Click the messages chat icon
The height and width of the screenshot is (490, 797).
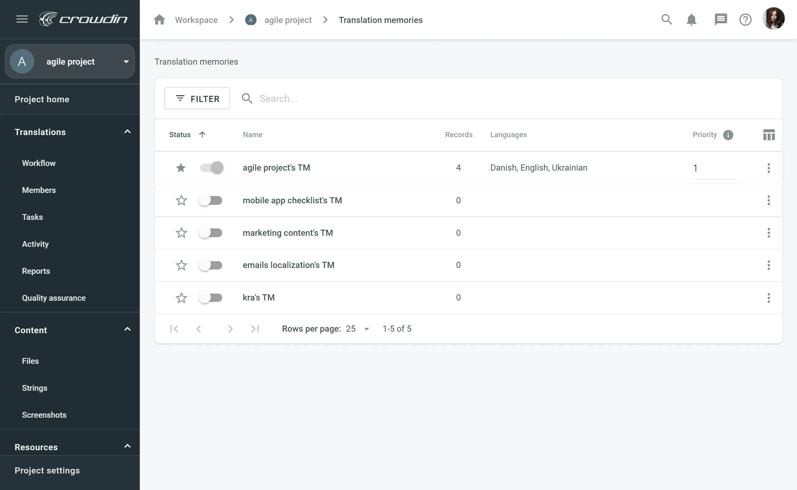pos(720,19)
